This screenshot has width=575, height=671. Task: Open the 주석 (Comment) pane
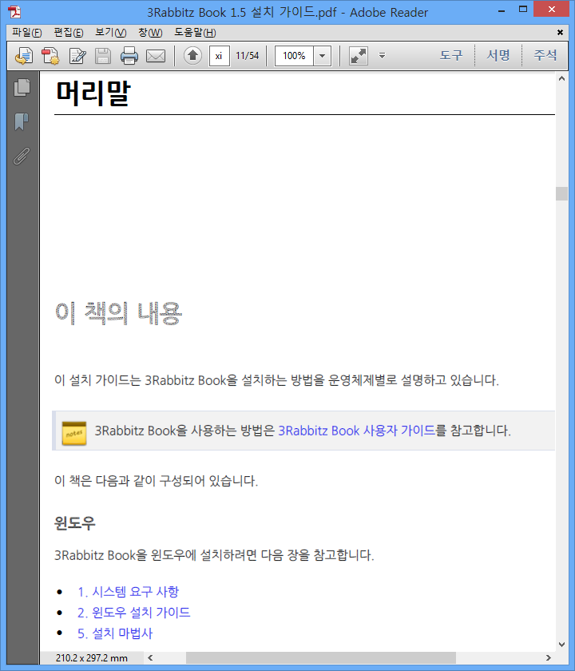click(545, 55)
